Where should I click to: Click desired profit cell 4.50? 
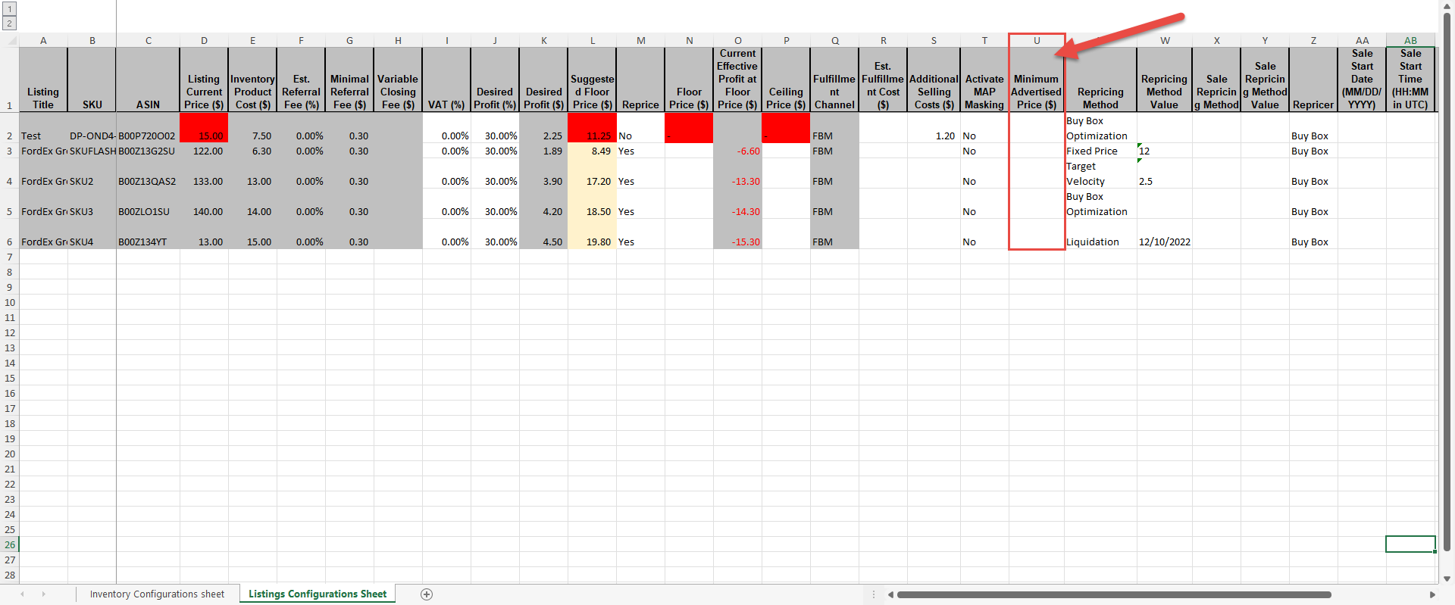coord(543,234)
